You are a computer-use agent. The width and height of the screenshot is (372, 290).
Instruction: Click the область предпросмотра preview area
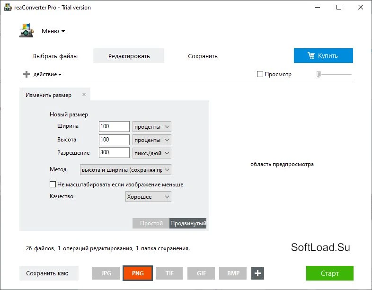click(x=282, y=164)
